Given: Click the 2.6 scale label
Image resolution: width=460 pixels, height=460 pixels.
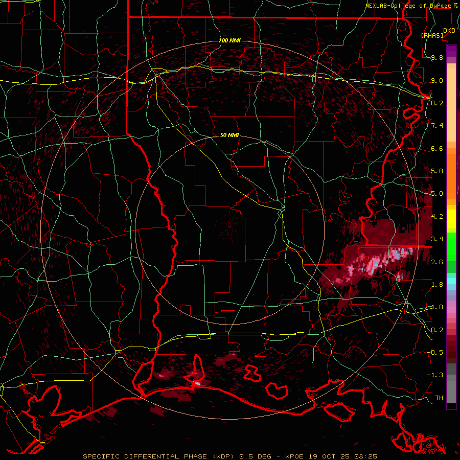Looking at the screenshot, I should click(x=437, y=262).
